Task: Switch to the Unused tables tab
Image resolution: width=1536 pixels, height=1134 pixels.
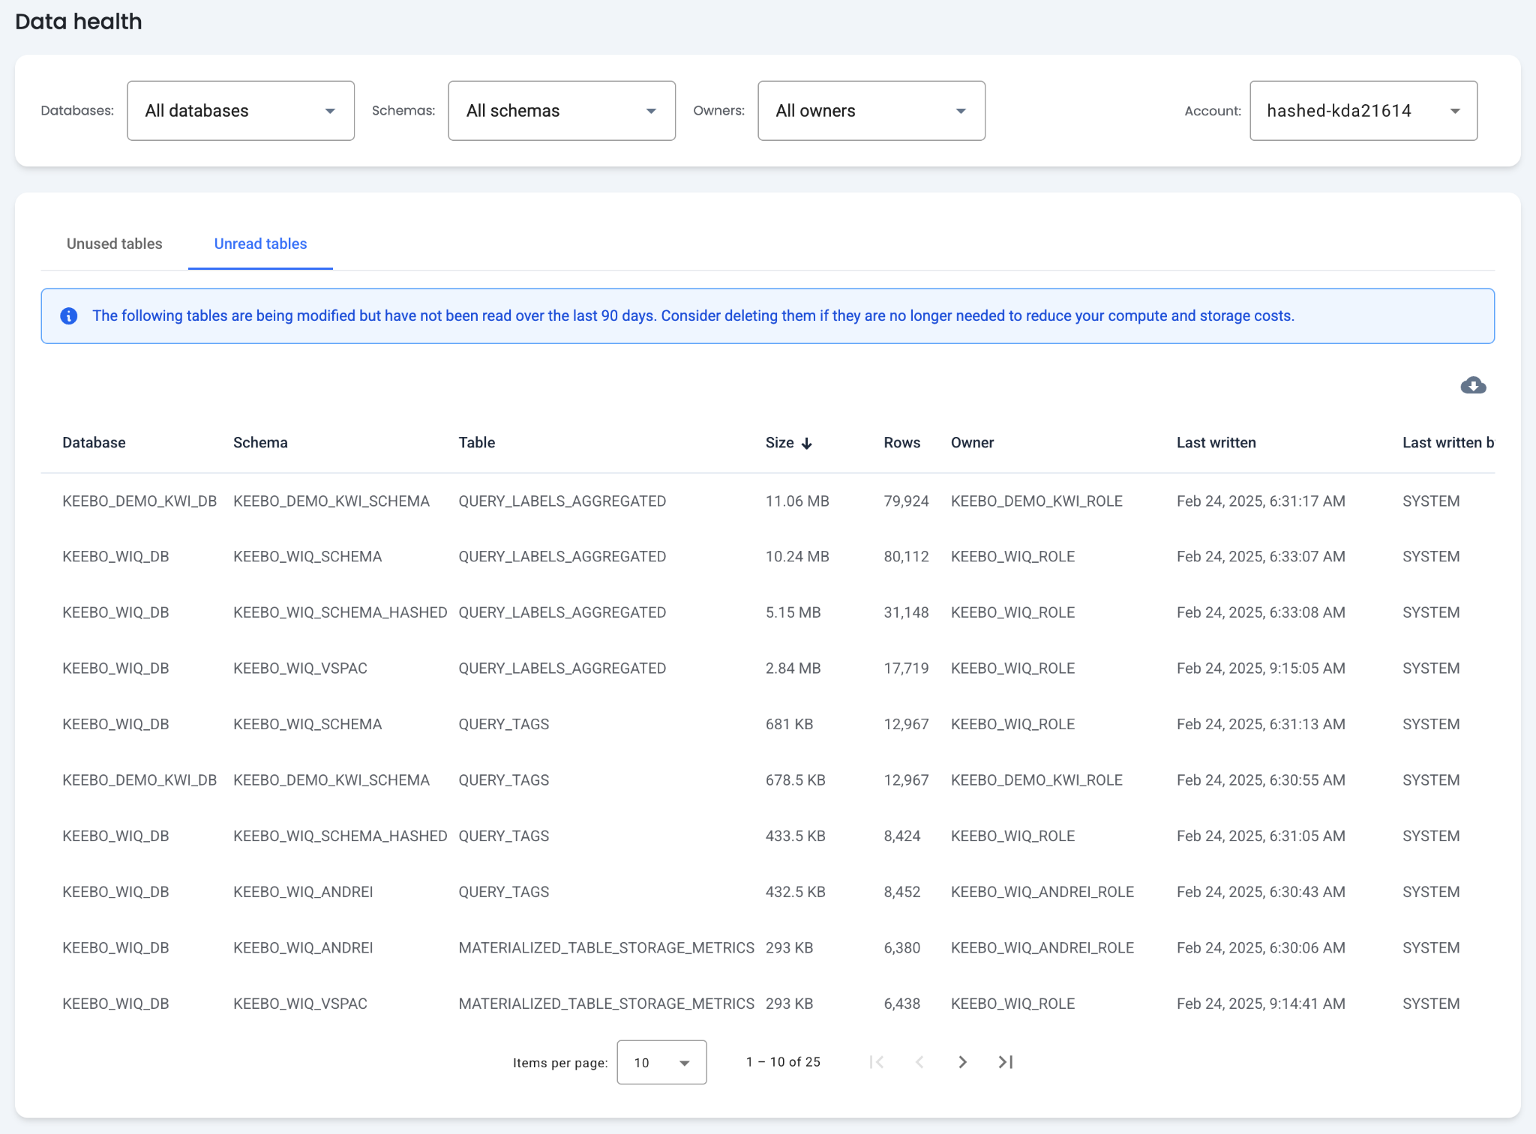Action: [x=114, y=244]
